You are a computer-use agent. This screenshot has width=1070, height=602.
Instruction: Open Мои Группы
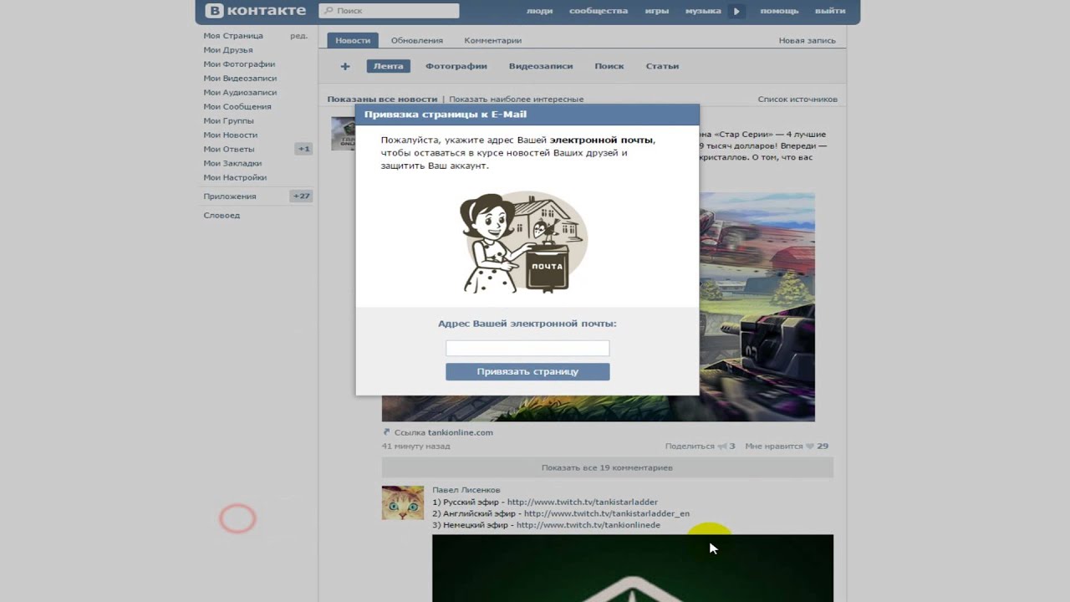click(x=228, y=121)
